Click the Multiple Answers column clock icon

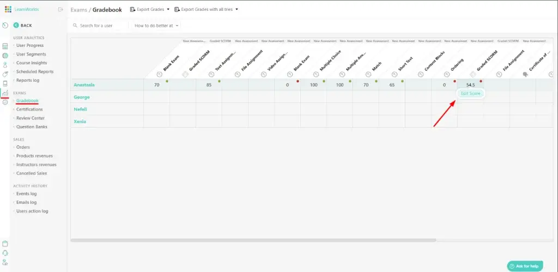[342, 75]
